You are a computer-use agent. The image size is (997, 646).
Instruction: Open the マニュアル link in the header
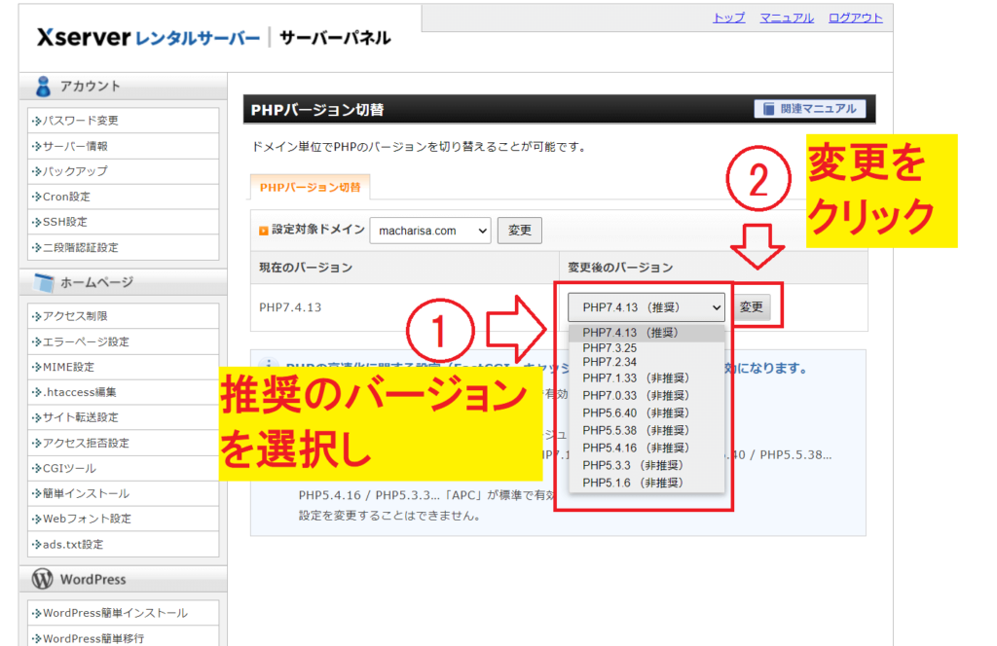pyautogui.click(x=787, y=18)
